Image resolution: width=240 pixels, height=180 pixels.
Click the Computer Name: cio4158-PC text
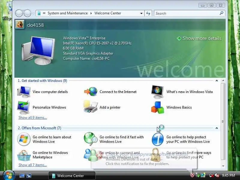(x=86, y=58)
